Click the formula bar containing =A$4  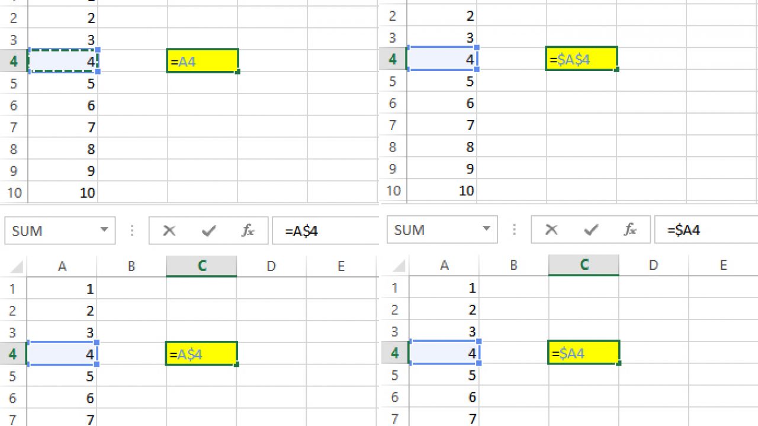click(326, 231)
